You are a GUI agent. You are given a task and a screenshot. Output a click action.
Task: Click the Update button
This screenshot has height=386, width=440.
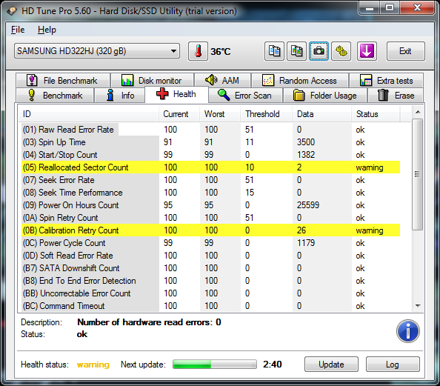(x=331, y=364)
